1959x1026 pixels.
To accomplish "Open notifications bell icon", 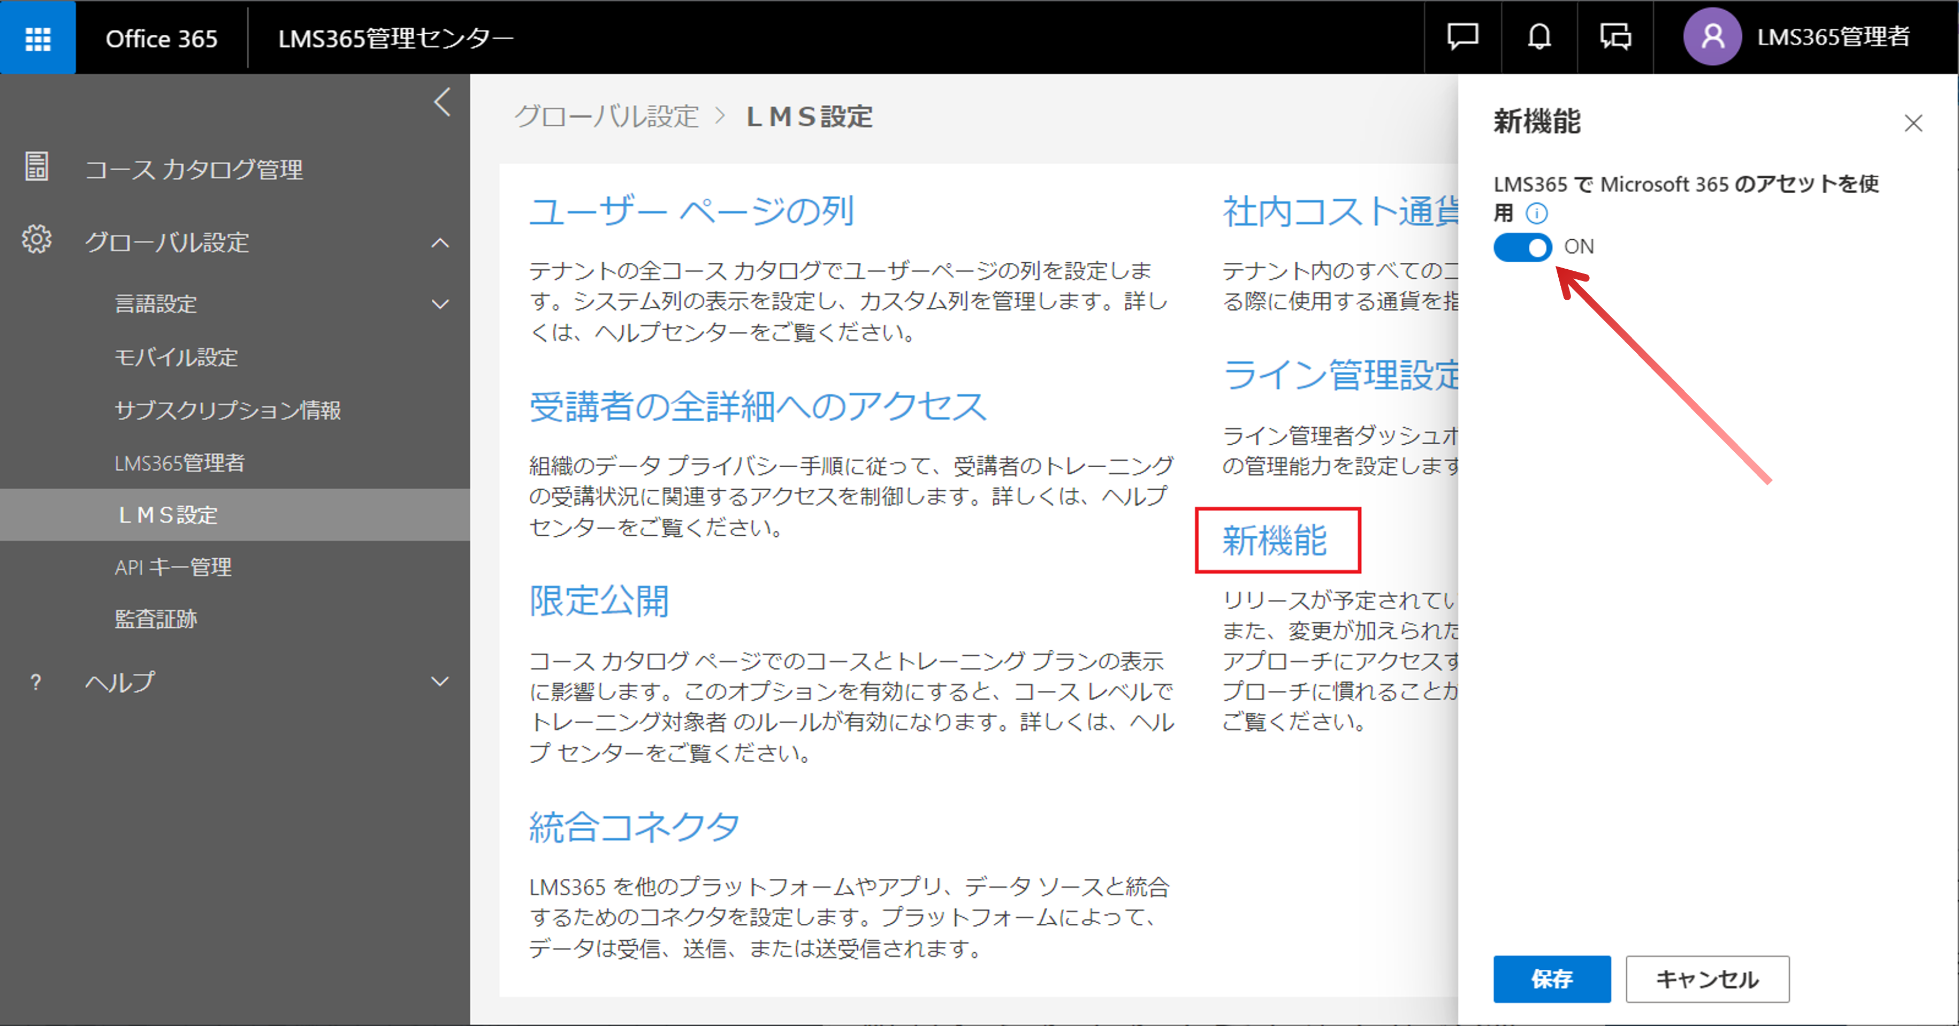I will tap(1539, 36).
